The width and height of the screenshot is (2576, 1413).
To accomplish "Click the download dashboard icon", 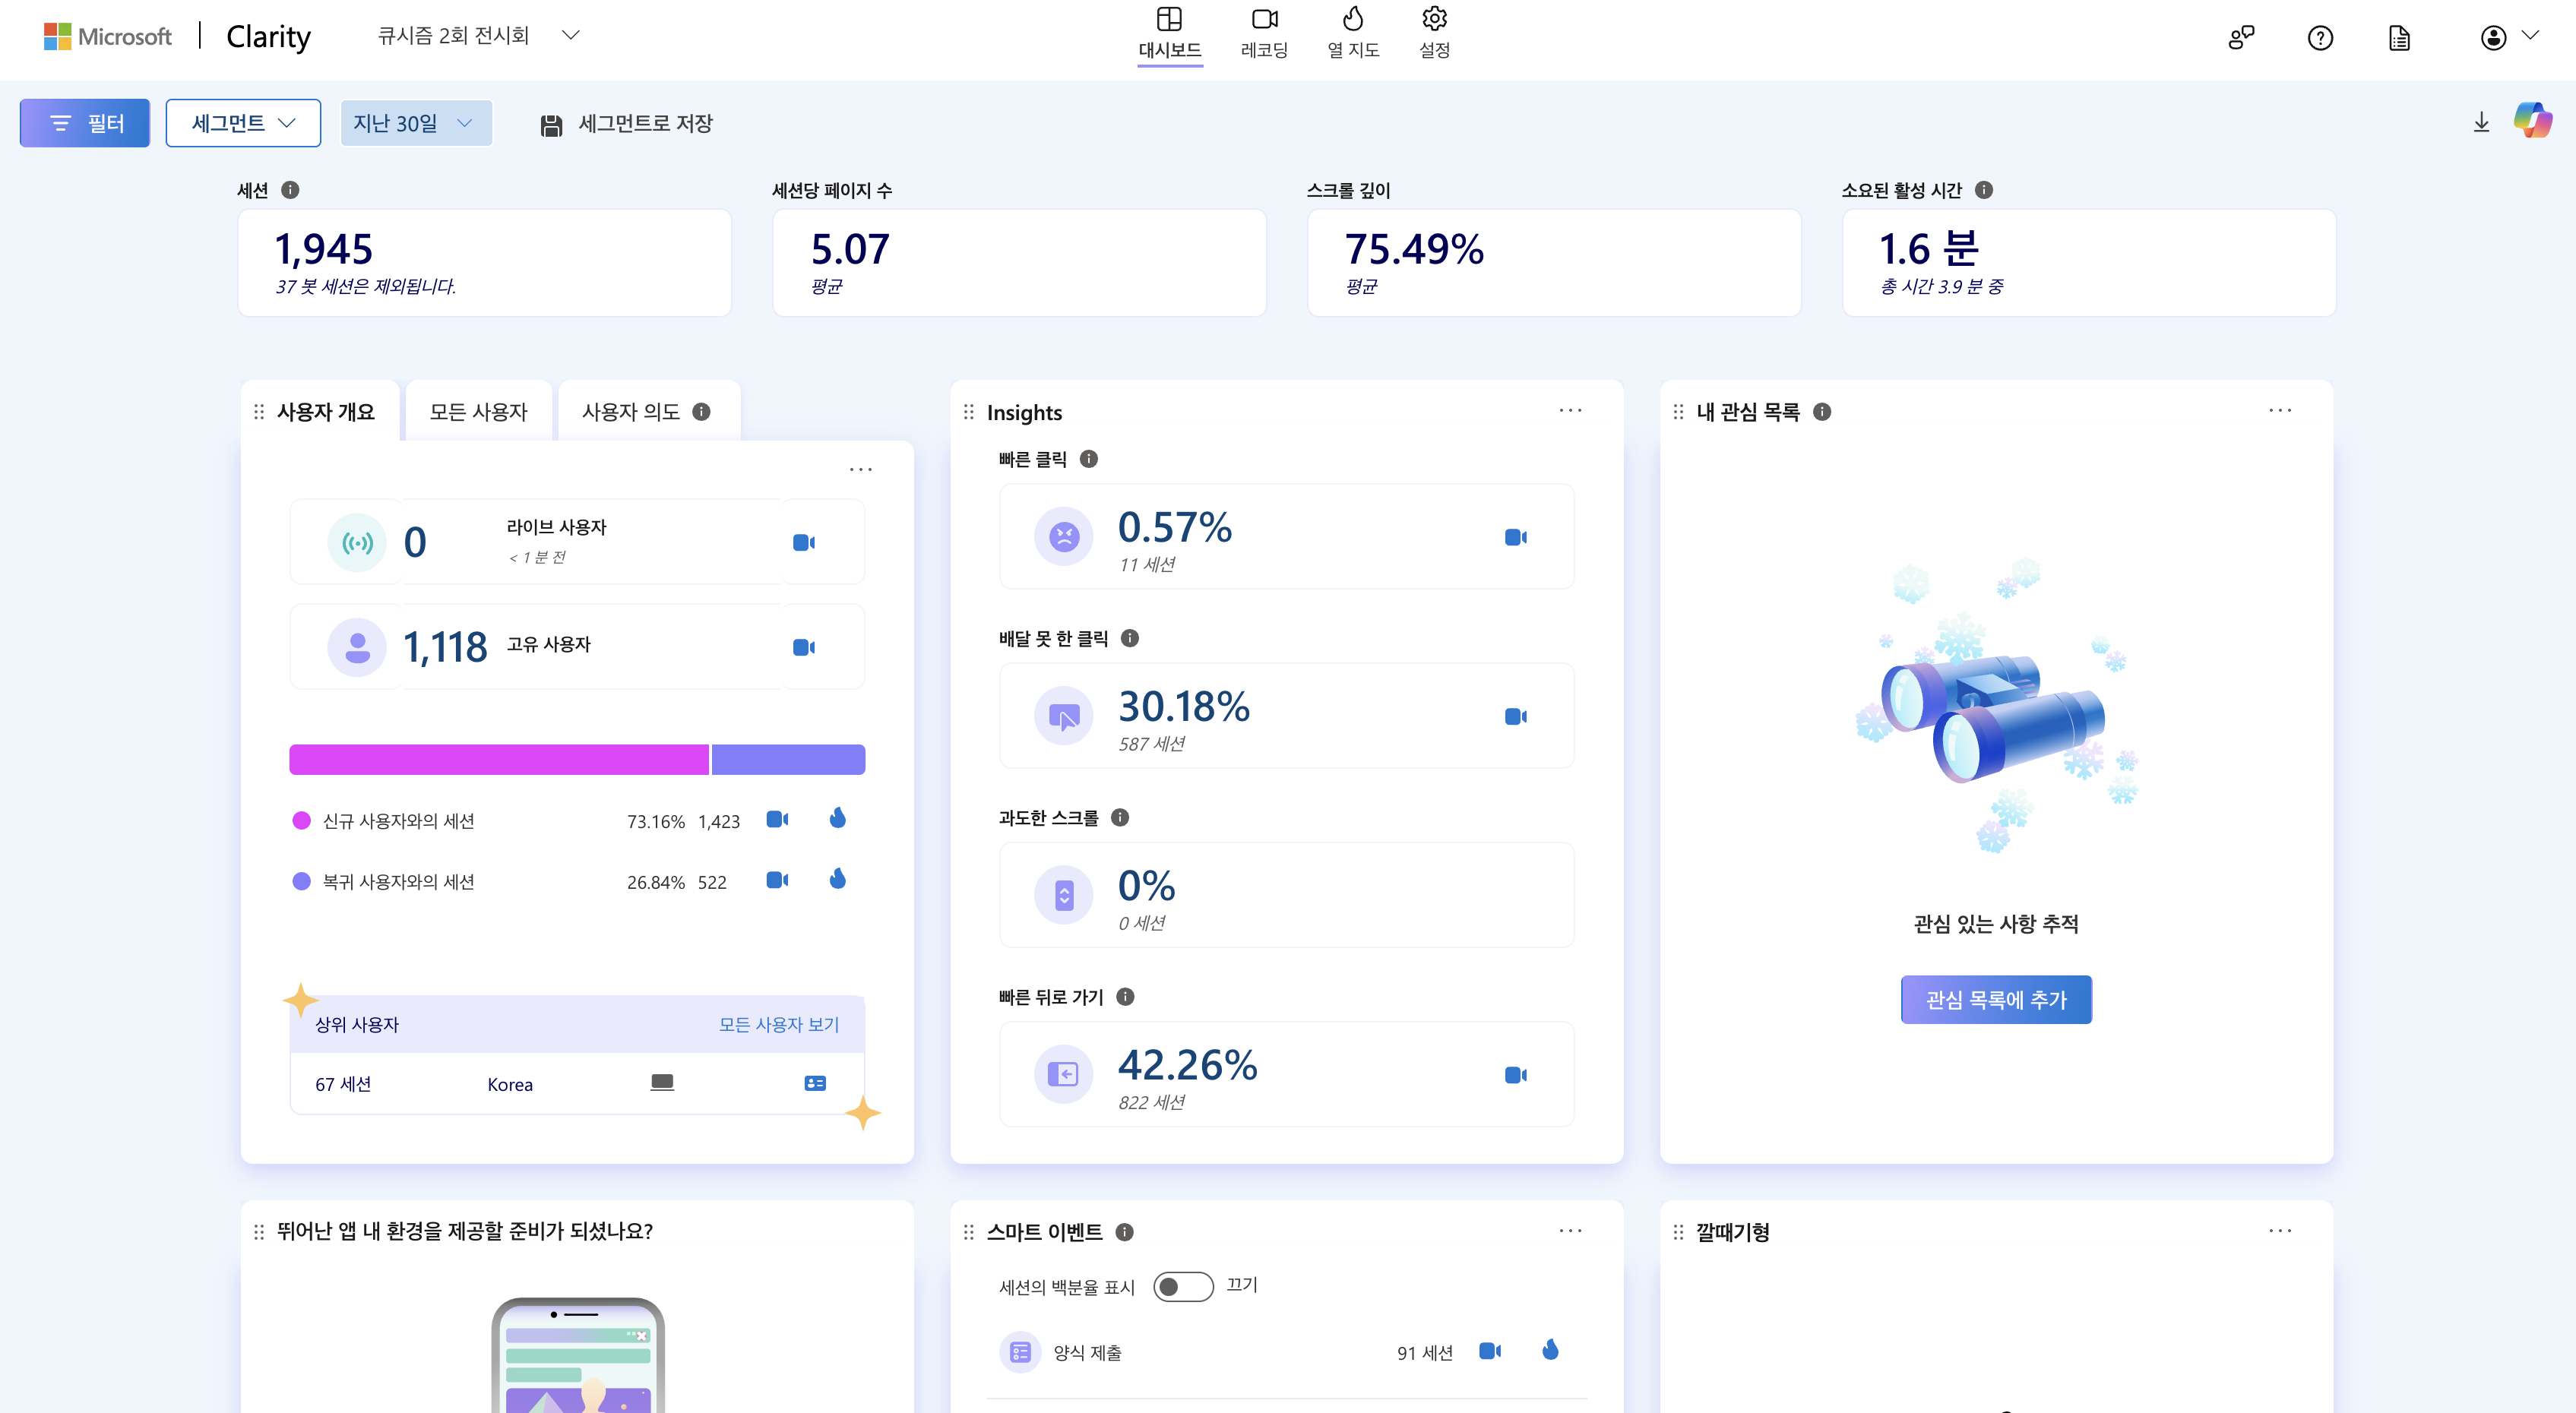I will pyautogui.click(x=2481, y=123).
